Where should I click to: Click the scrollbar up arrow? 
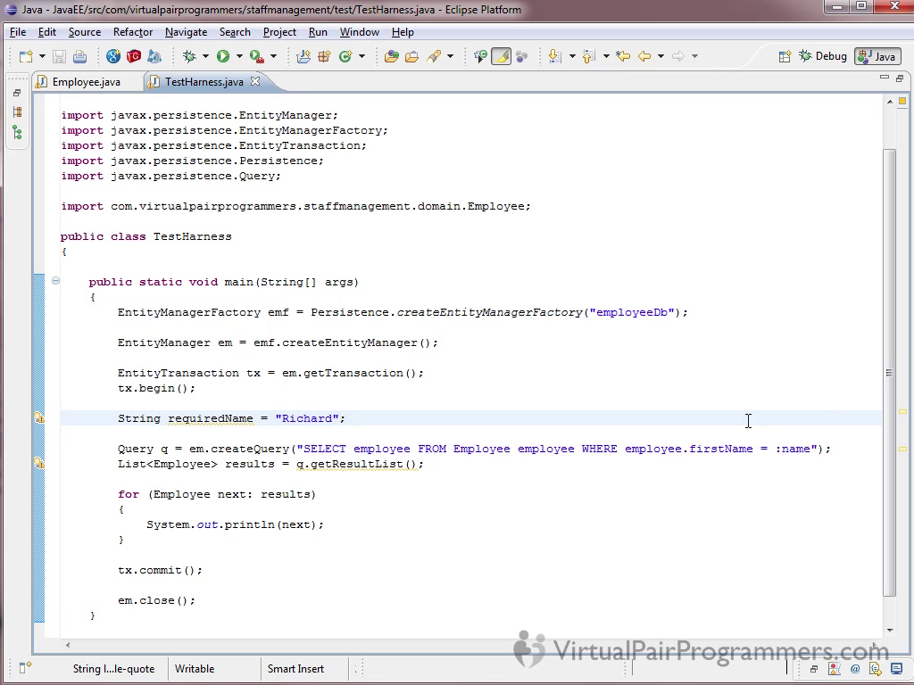click(890, 102)
